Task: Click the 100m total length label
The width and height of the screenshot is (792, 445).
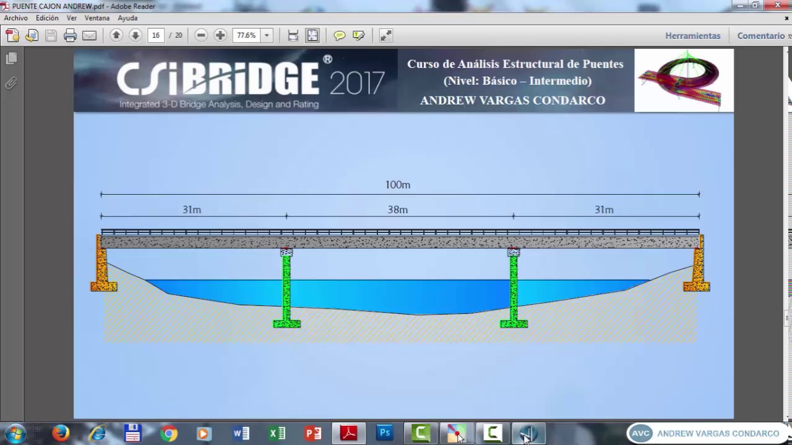Action: 398,185
